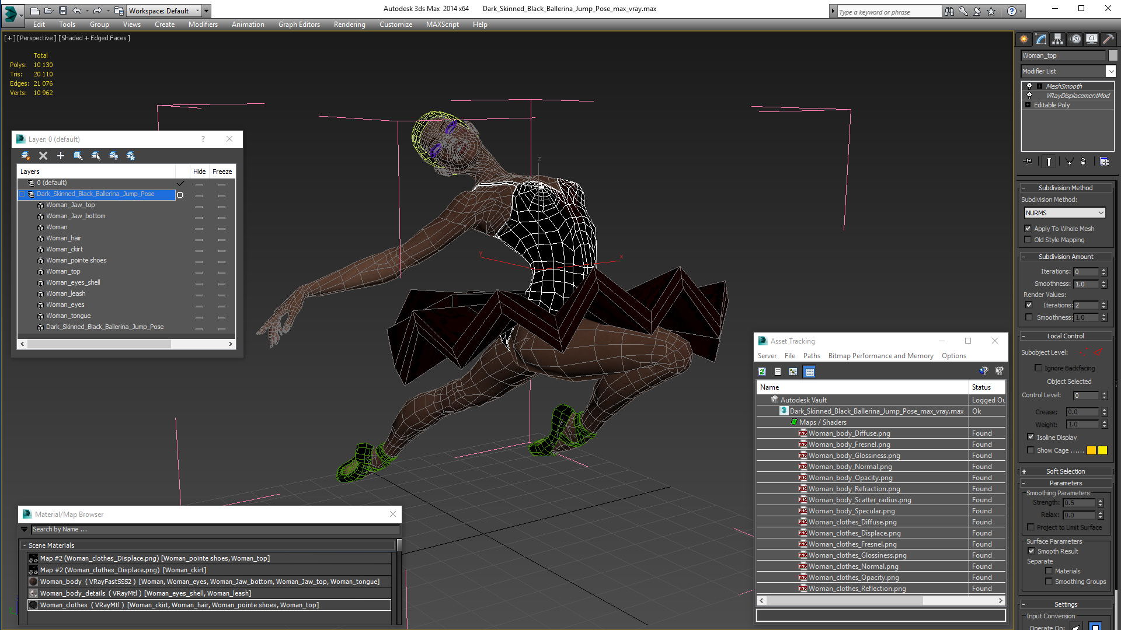
Task: Toggle Apply To Whole Mesh checkbox
Action: point(1028,229)
